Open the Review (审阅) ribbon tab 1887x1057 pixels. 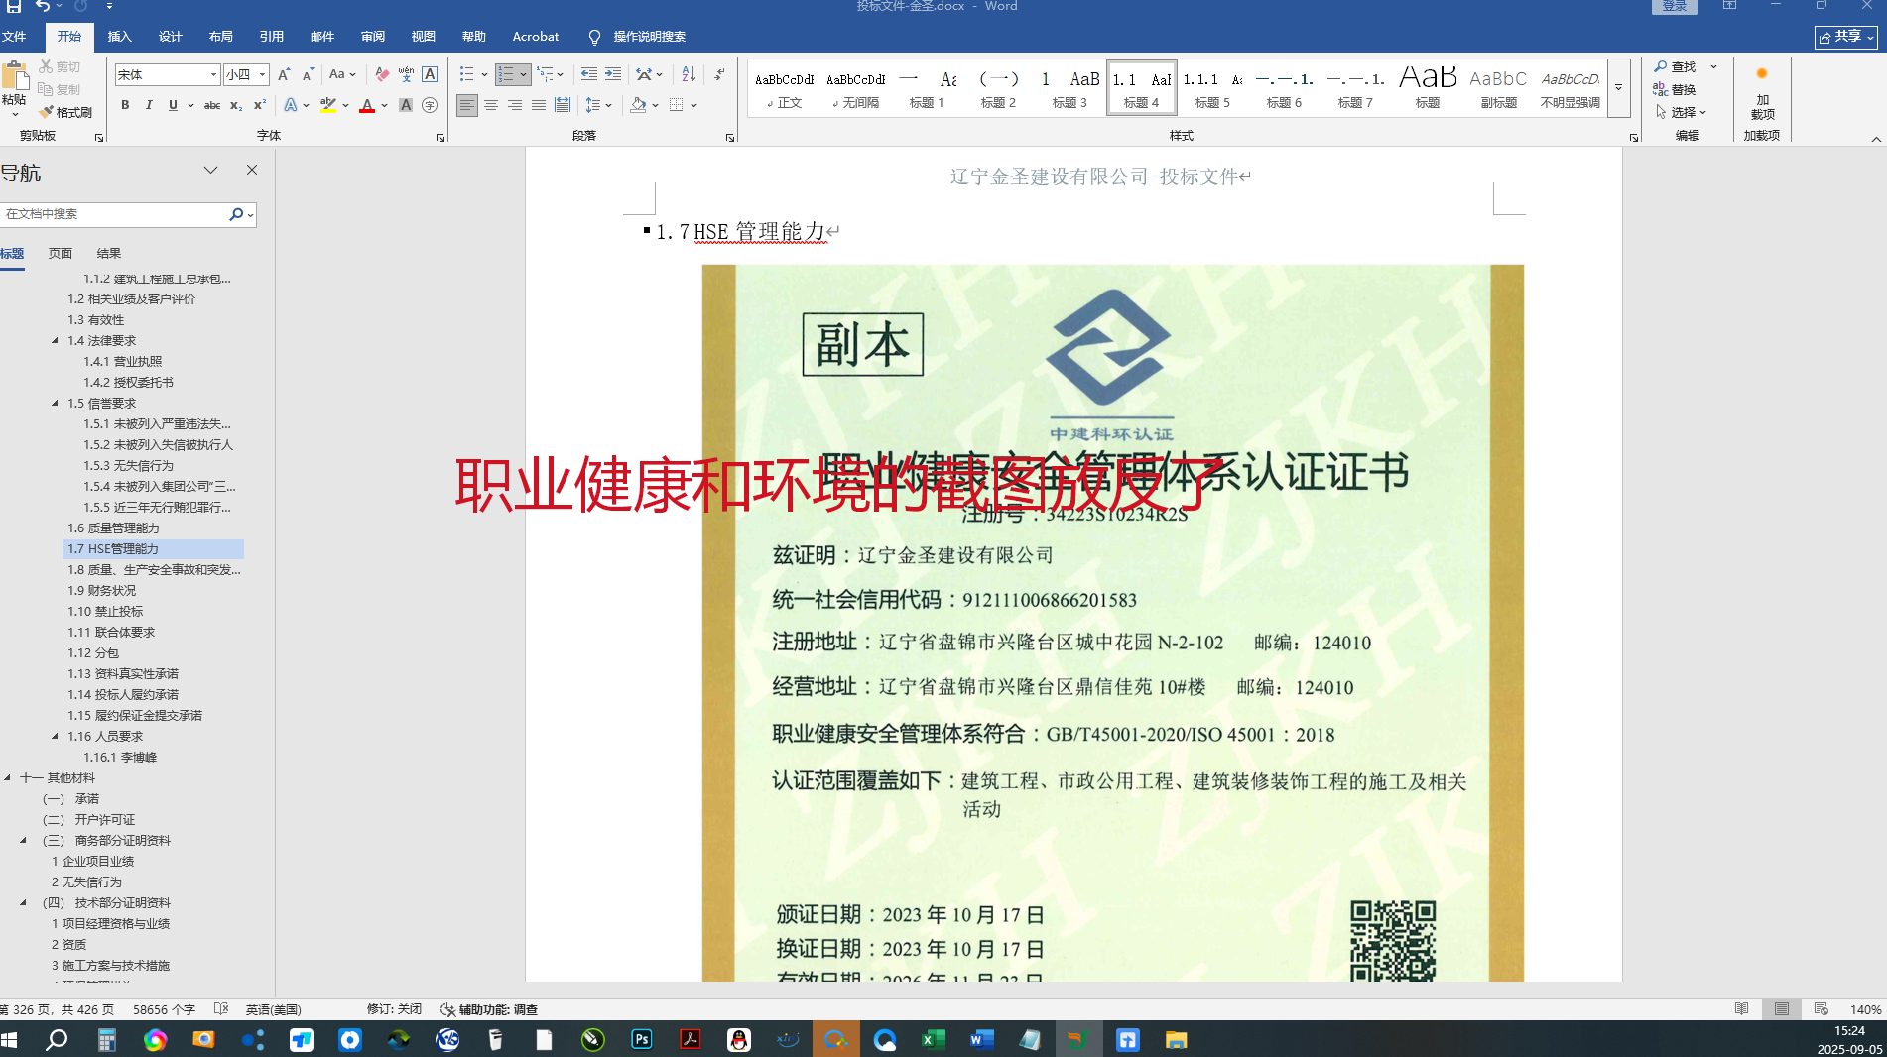pos(373,37)
